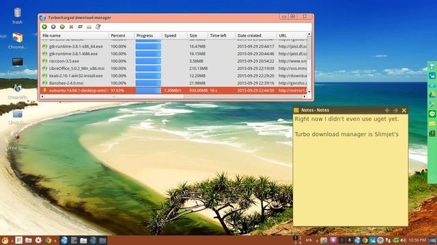The image size is (437, 245).
Task: Click the vertical scrollbar up arrow in download list
Action: [309, 34]
